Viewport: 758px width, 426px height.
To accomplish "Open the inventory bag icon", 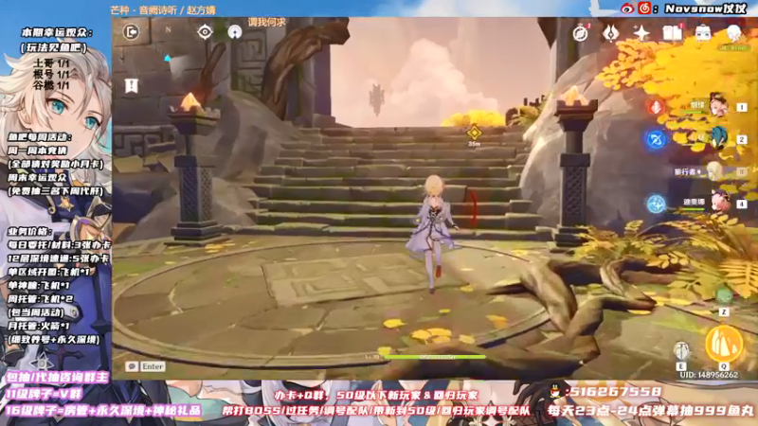I will (703, 33).
